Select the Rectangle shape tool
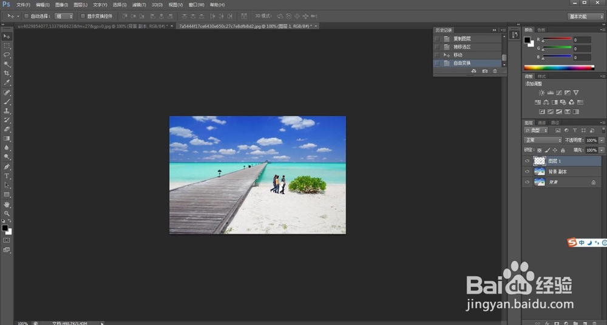Viewport: 607px width, 325px height. pos(7,194)
